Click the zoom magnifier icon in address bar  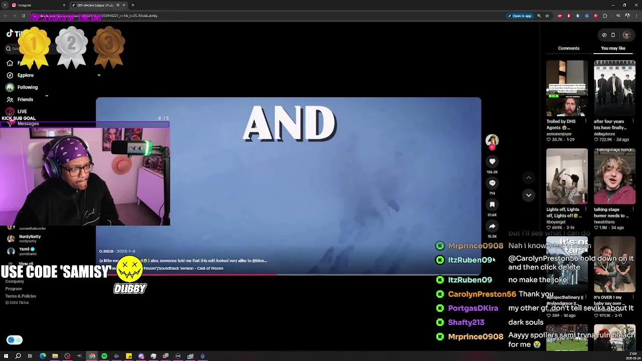[539, 16]
